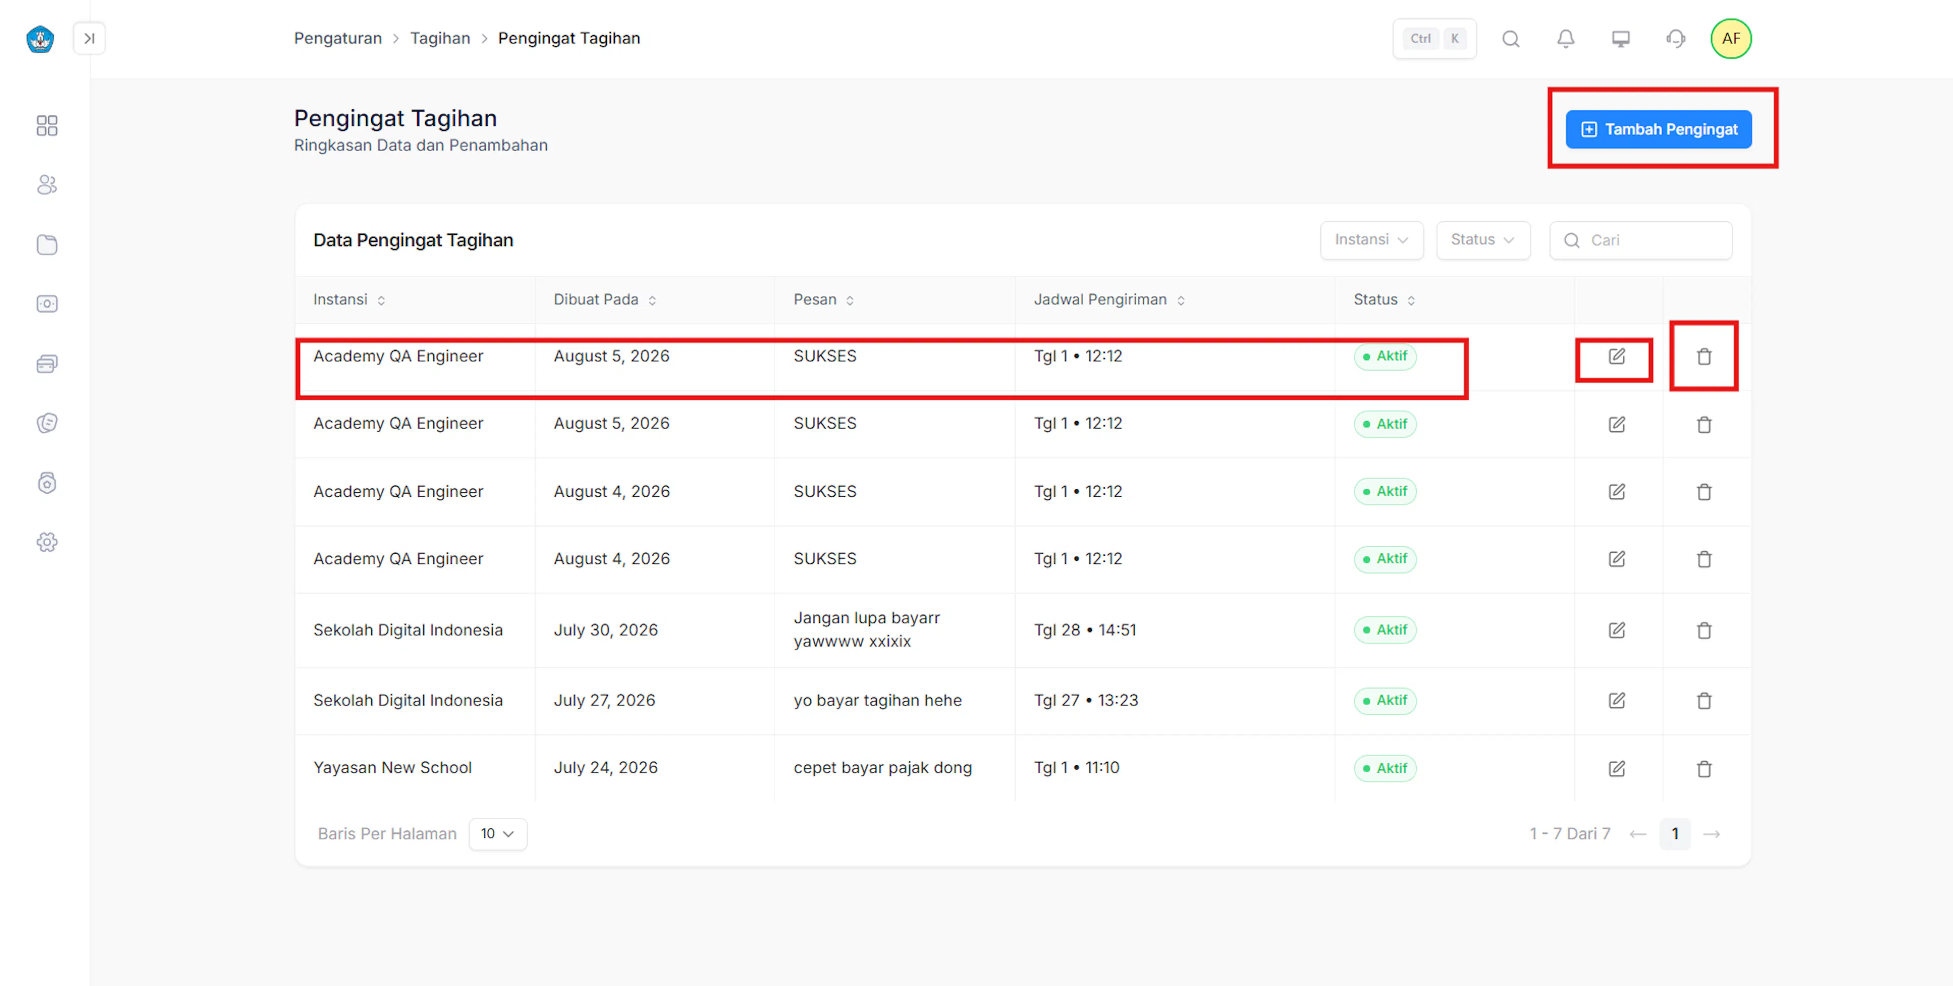This screenshot has height=986, width=1953.
Task: Open the Ctrl K command shortcut
Action: point(1434,39)
